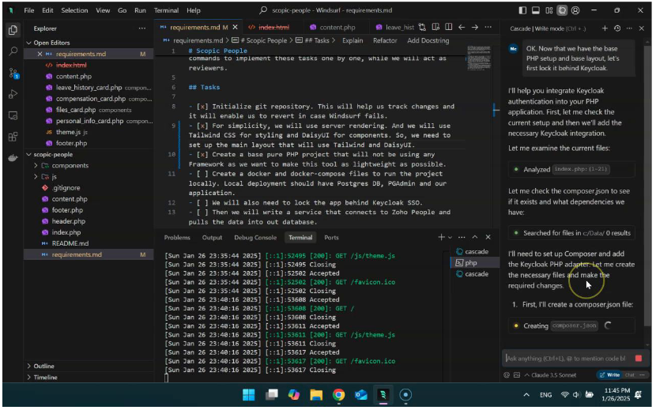
Task: Open Accounts profile icon in title bar
Action: coord(575,10)
